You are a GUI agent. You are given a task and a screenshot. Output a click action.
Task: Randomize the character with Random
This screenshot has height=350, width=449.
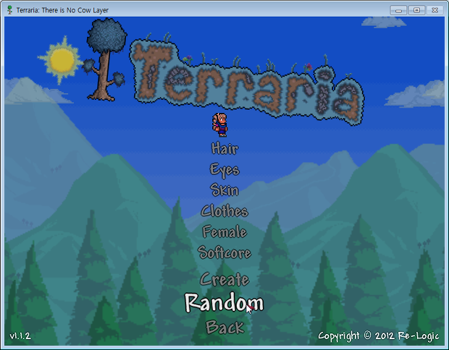(x=224, y=303)
